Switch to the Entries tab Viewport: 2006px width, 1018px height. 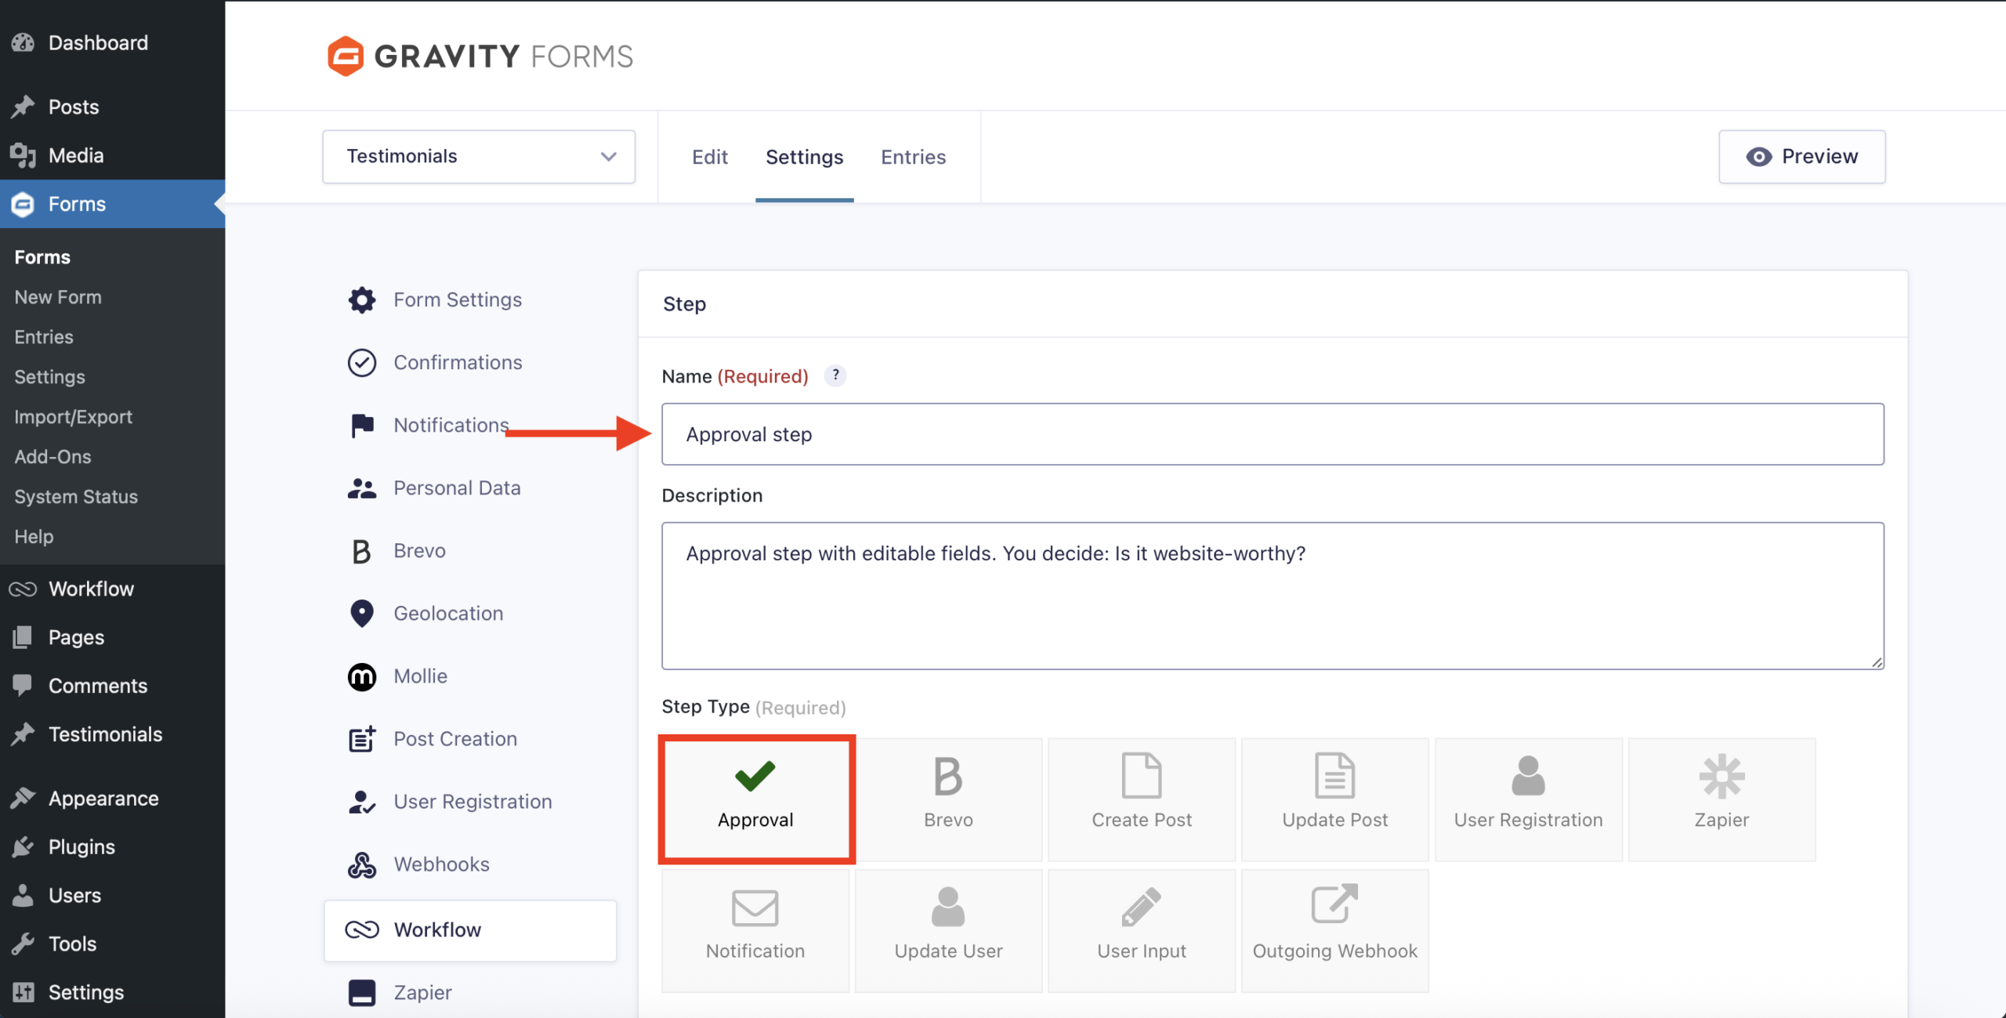913,157
